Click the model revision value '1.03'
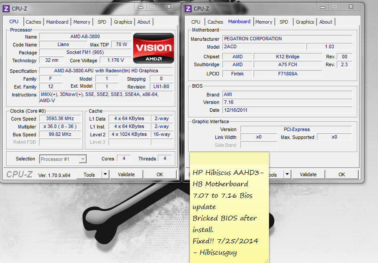 [329, 46]
